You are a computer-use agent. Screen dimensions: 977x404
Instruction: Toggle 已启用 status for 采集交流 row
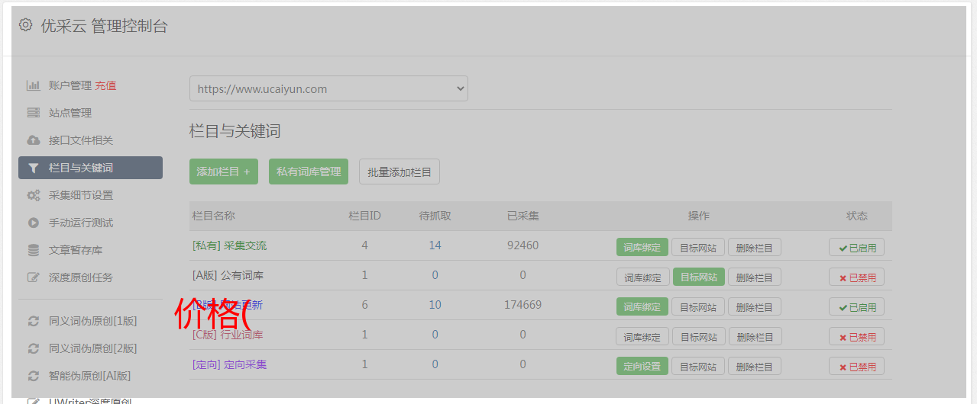pyautogui.click(x=857, y=247)
